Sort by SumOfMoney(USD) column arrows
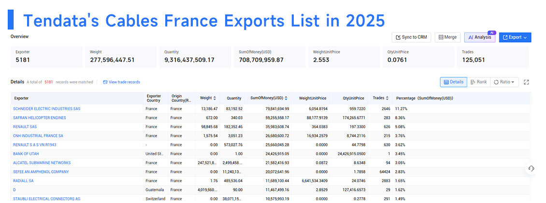 tap(286, 98)
